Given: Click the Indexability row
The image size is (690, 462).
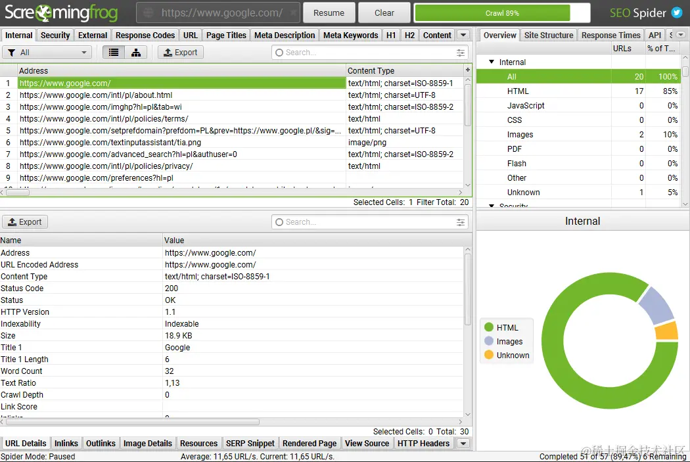Looking at the screenshot, I should tap(231, 324).
